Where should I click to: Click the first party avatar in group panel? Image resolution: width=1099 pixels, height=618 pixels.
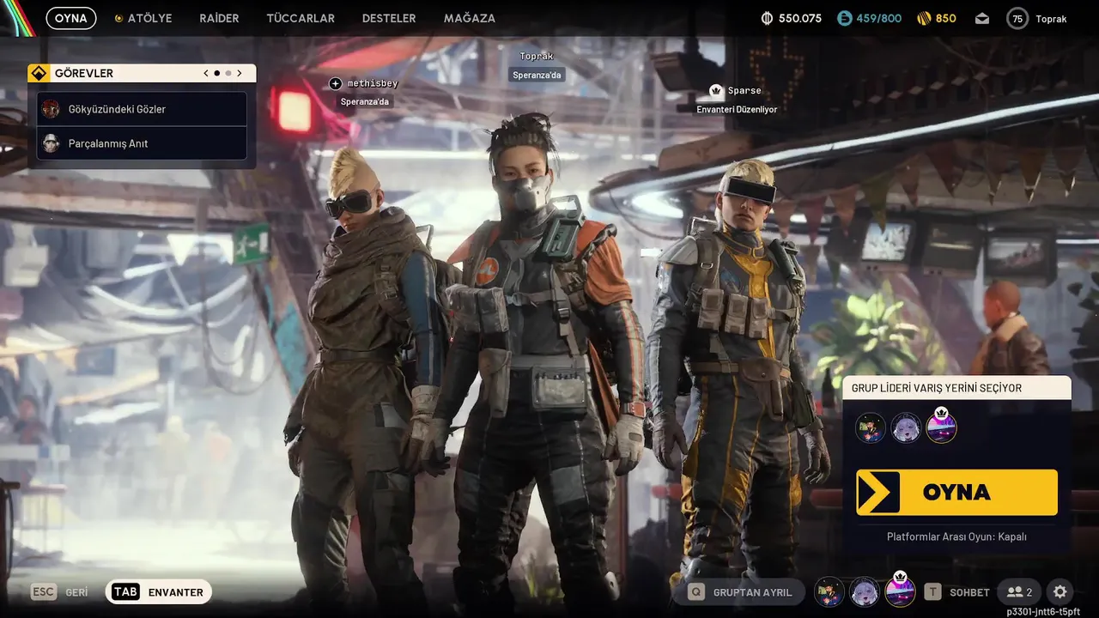[870, 427]
